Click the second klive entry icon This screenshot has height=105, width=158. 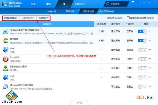point(6,78)
